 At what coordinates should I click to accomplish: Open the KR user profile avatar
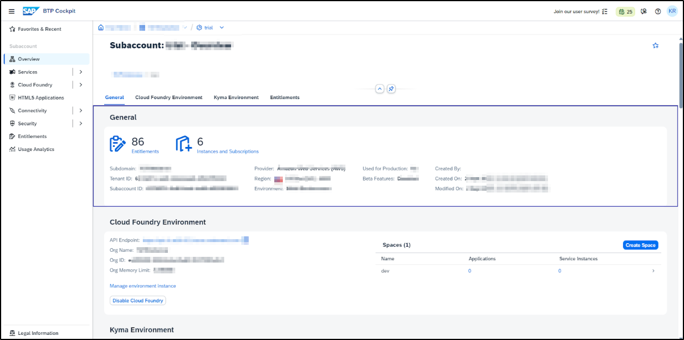click(x=671, y=11)
